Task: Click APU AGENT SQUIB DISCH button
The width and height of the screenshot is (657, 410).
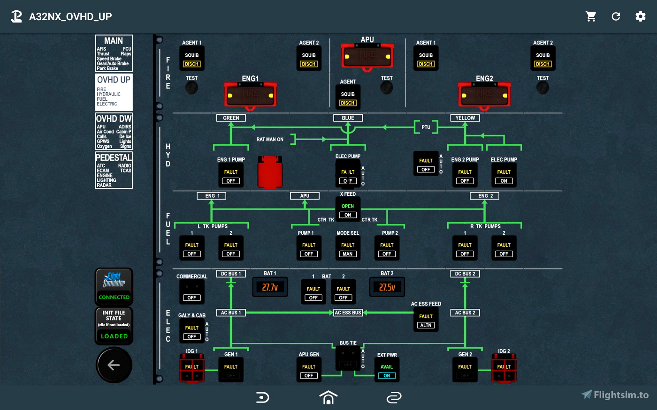Action: (348, 97)
